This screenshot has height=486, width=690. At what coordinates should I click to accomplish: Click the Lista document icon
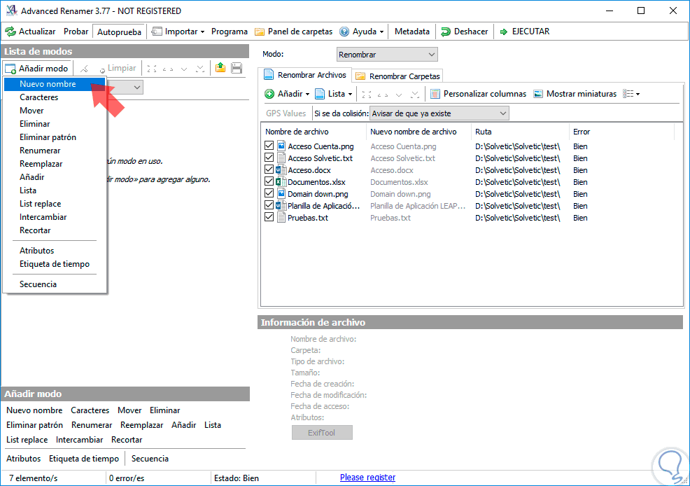click(320, 94)
